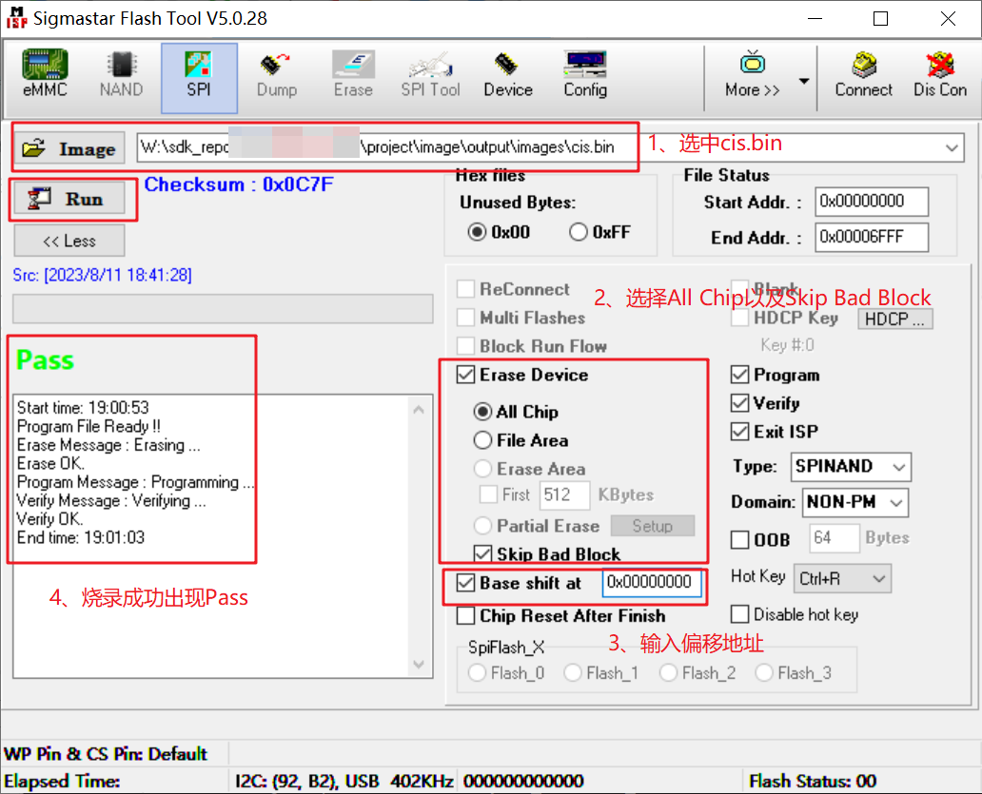Viewport: 982px width, 794px height.
Task: Switch to the SPI mode icon
Action: coord(199,78)
